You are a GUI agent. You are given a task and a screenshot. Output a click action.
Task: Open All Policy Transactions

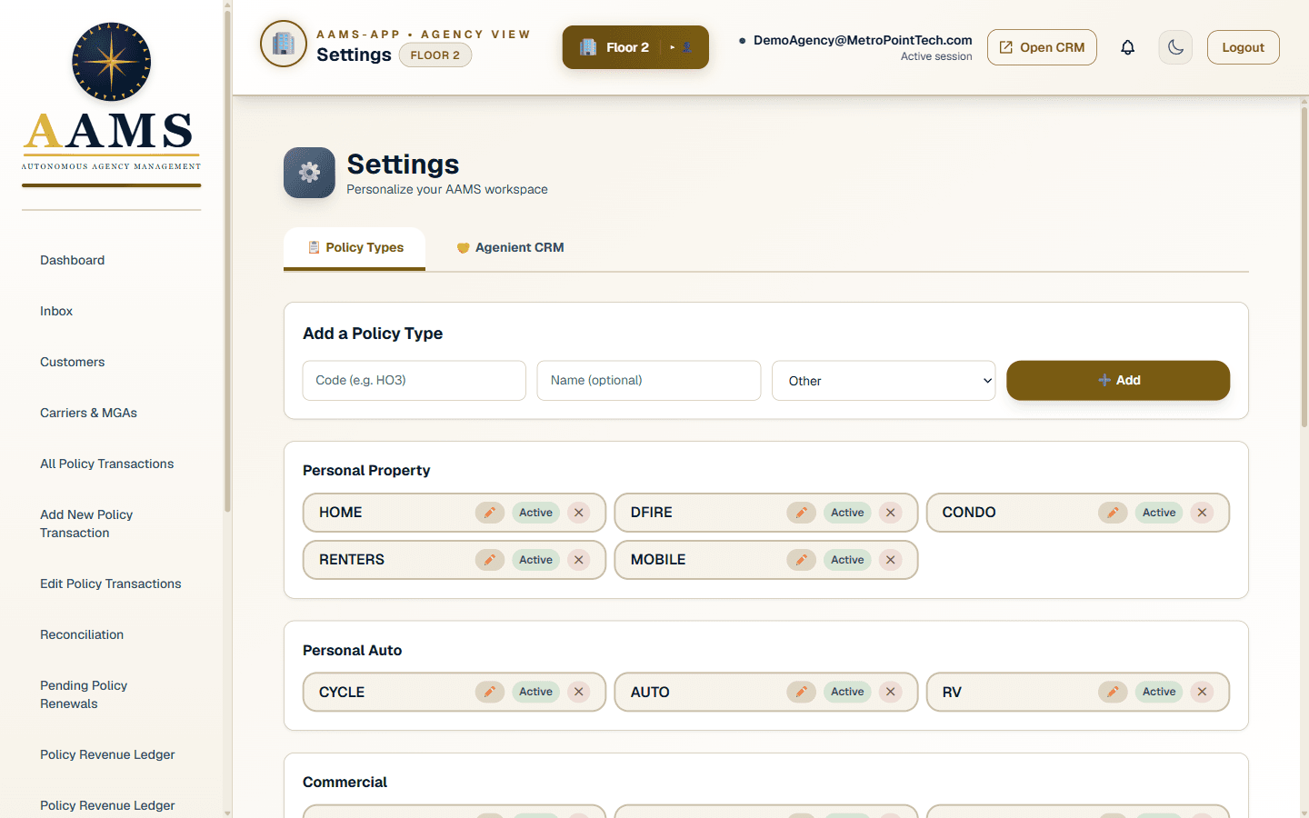point(106,464)
